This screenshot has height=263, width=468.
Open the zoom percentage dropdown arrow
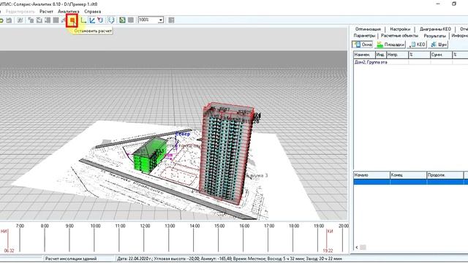pos(161,20)
